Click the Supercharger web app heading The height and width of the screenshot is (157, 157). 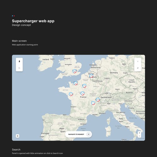tap(33, 21)
